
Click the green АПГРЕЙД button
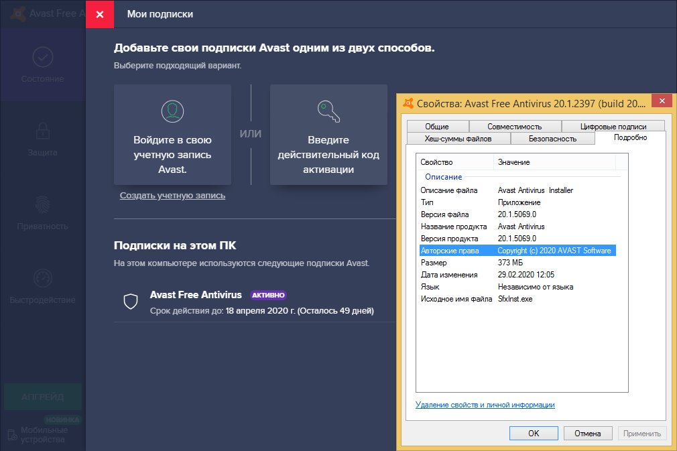43,397
